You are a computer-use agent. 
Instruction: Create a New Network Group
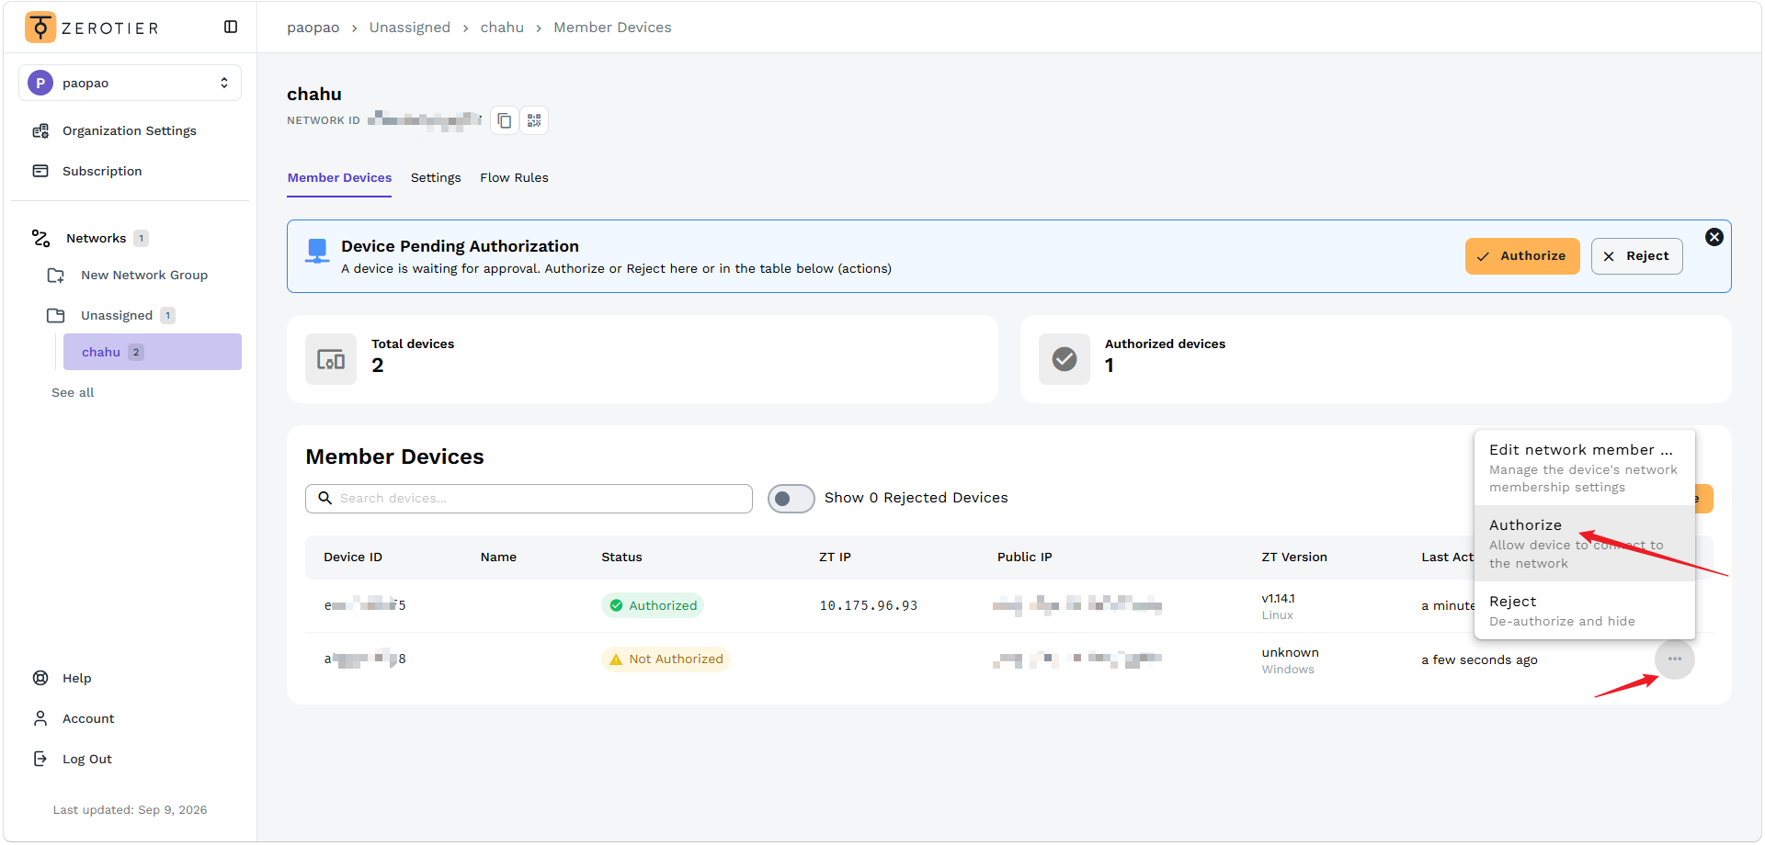pos(144,275)
